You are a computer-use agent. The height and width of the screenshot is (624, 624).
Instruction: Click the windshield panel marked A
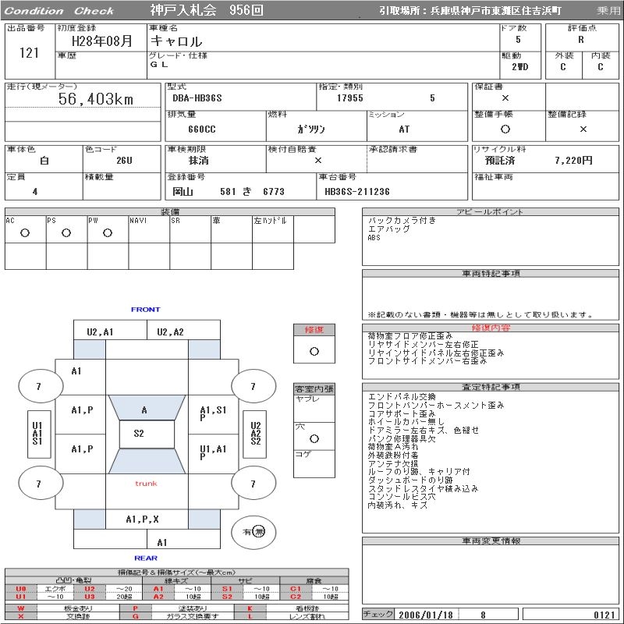[147, 407]
